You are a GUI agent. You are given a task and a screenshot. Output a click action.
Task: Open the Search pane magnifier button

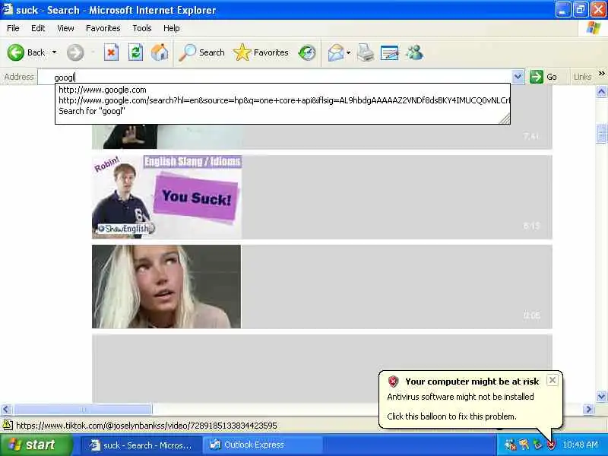click(x=201, y=52)
